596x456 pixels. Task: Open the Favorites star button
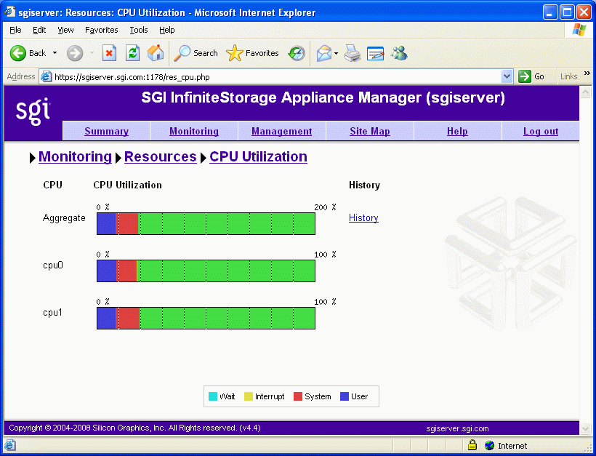[252, 53]
